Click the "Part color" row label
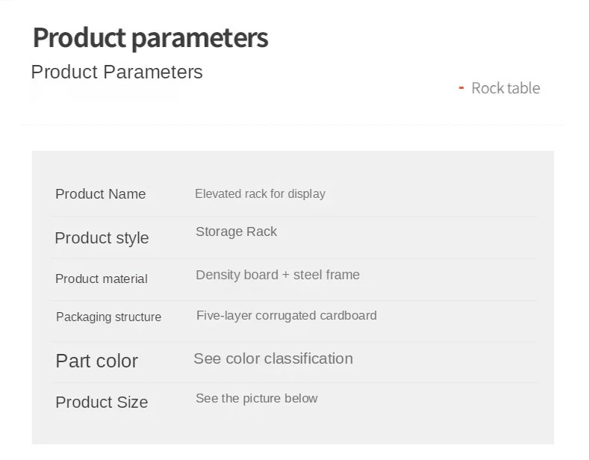Viewport: 590px width, 460px height. click(x=96, y=361)
